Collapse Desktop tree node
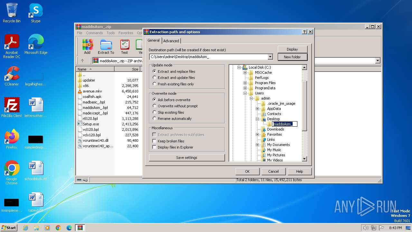Screen dimensions: 412x232 point(257,119)
